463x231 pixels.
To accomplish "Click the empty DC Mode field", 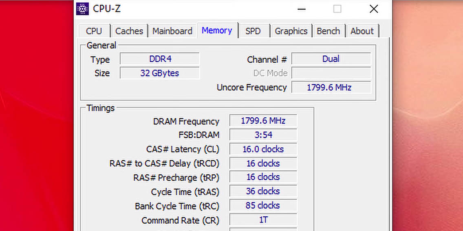I will [x=331, y=73].
